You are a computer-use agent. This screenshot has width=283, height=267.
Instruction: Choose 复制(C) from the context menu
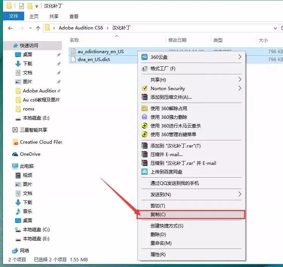pyautogui.click(x=191, y=215)
